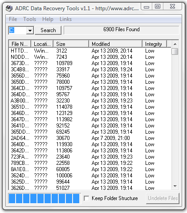
Task: Click the date Apr 7 2009, 21:00
Action: (110, 138)
